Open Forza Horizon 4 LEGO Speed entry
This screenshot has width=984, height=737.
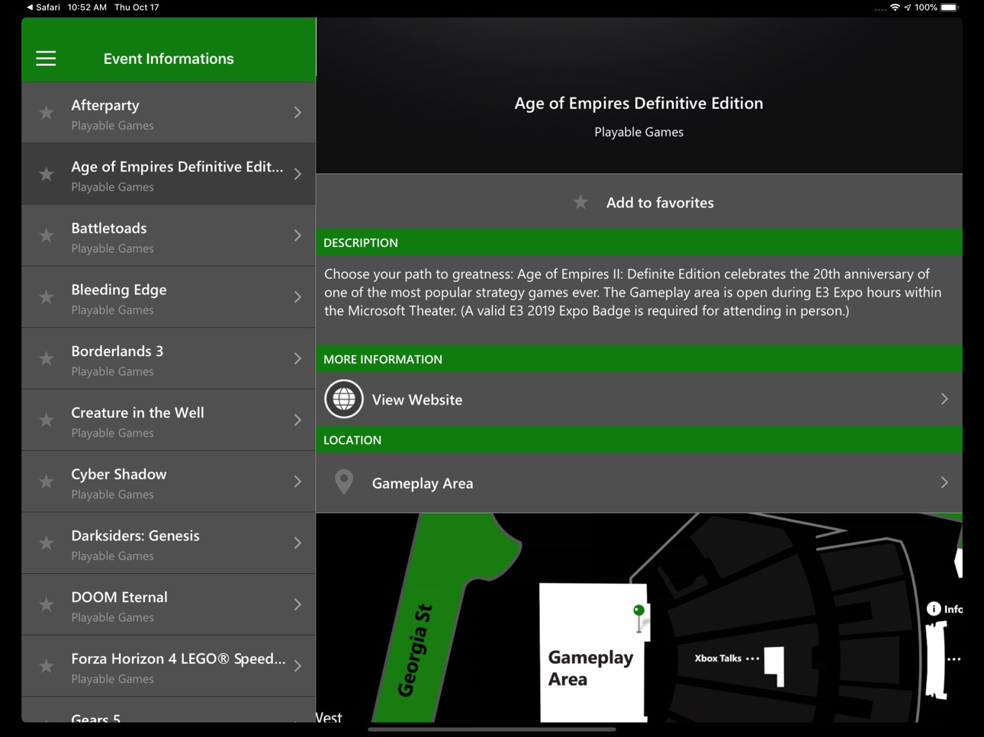coord(169,666)
